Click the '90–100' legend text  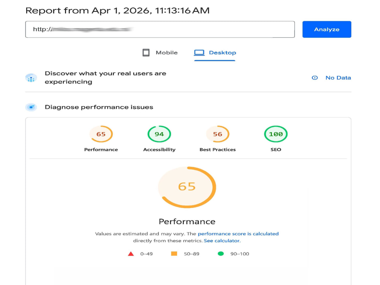click(x=240, y=254)
